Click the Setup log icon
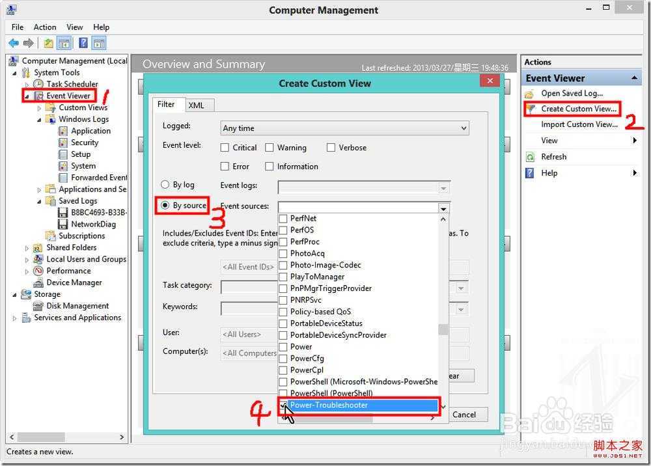The image size is (651, 466). (63, 154)
